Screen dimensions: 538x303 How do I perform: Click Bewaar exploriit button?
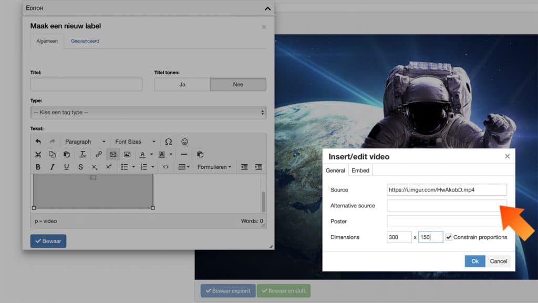pyautogui.click(x=228, y=290)
